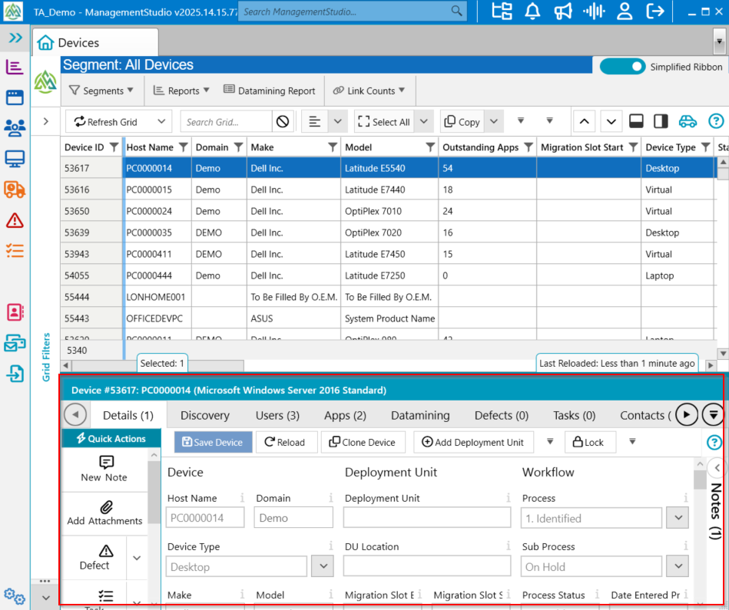Open the applications window sidebar icon
The width and height of the screenshot is (729, 610).
coord(15,97)
